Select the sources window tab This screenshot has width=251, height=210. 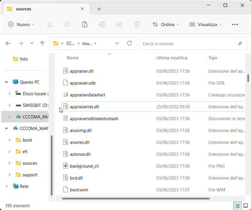(x=46, y=9)
